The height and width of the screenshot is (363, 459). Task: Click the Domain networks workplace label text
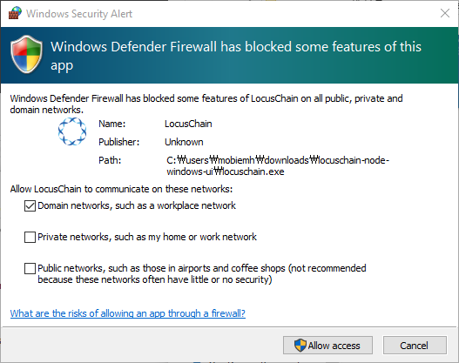tap(137, 205)
